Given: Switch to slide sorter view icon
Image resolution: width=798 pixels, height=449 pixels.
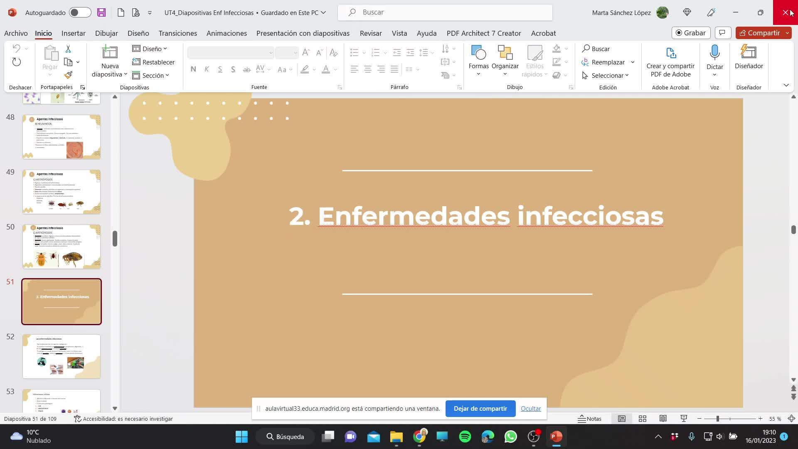Looking at the screenshot, I should 643,419.
